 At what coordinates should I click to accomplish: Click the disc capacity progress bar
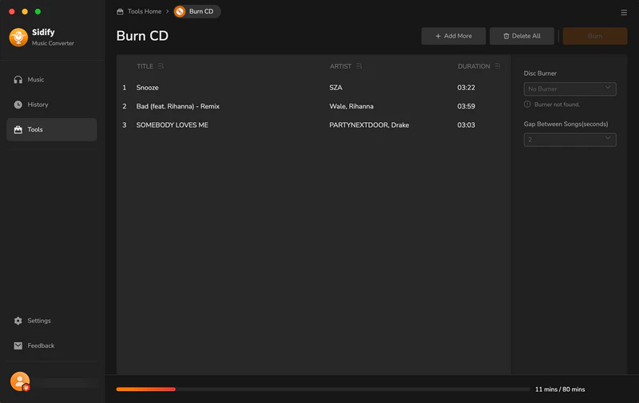click(x=323, y=389)
